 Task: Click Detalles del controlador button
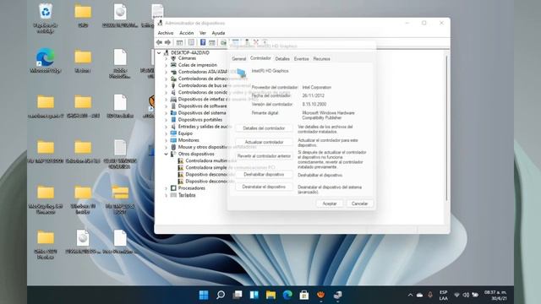pyautogui.click(x=264, y=128)
